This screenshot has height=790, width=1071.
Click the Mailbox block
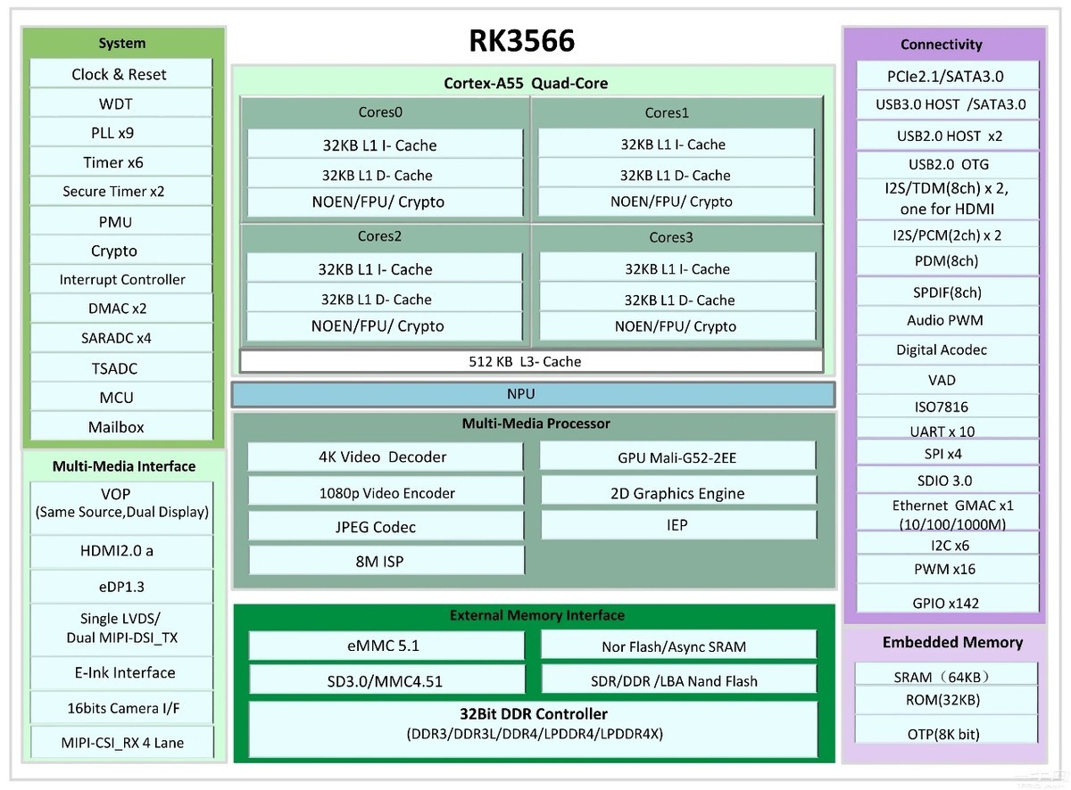[x=120, y=427]
